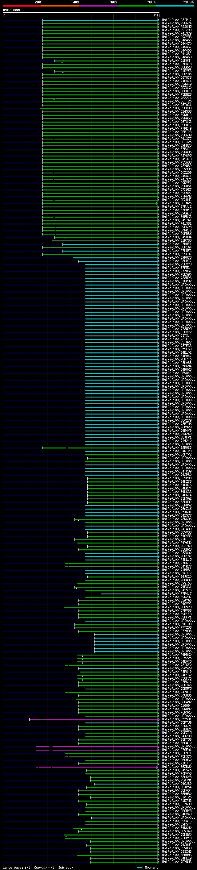Select the UniRef100_A3EXY3 entry

click(x=177, y=264)
